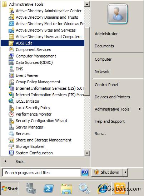Open Windows Explorer from the taskbar
The image size is (144, 196).
[x=66, y=189]
